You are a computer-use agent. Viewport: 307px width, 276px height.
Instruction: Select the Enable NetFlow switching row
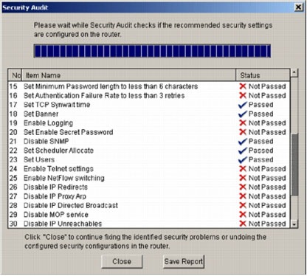pyautogui.click(x=149, y=178)
